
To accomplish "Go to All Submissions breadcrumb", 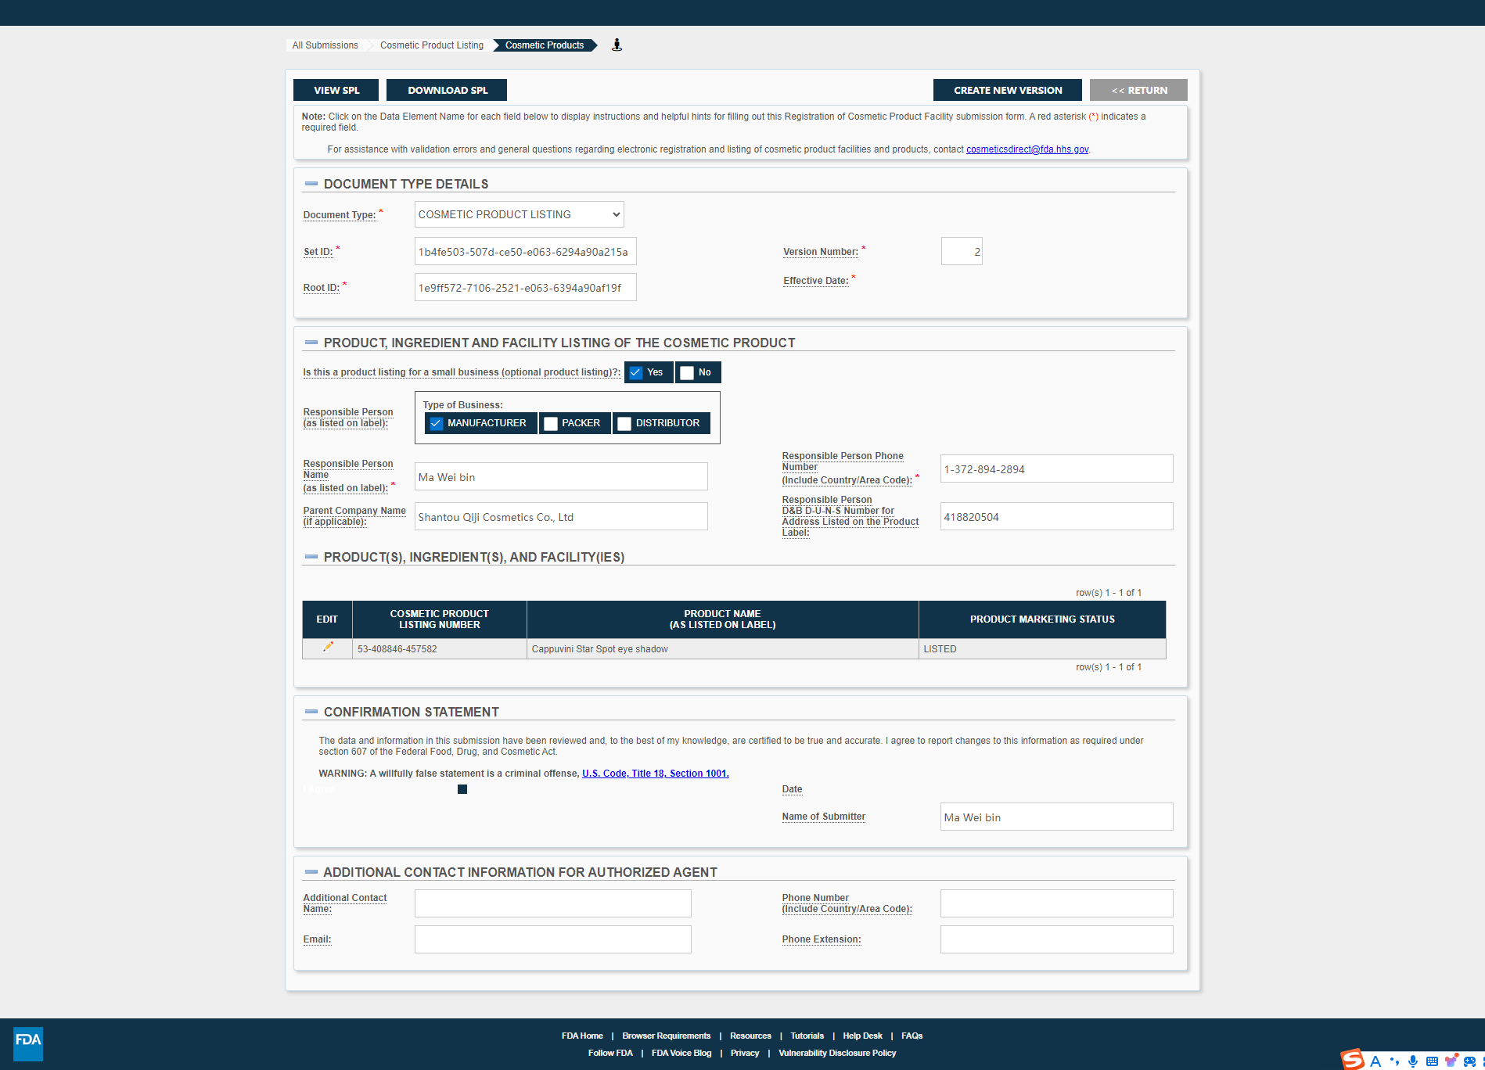I will [x=325, y=45].
